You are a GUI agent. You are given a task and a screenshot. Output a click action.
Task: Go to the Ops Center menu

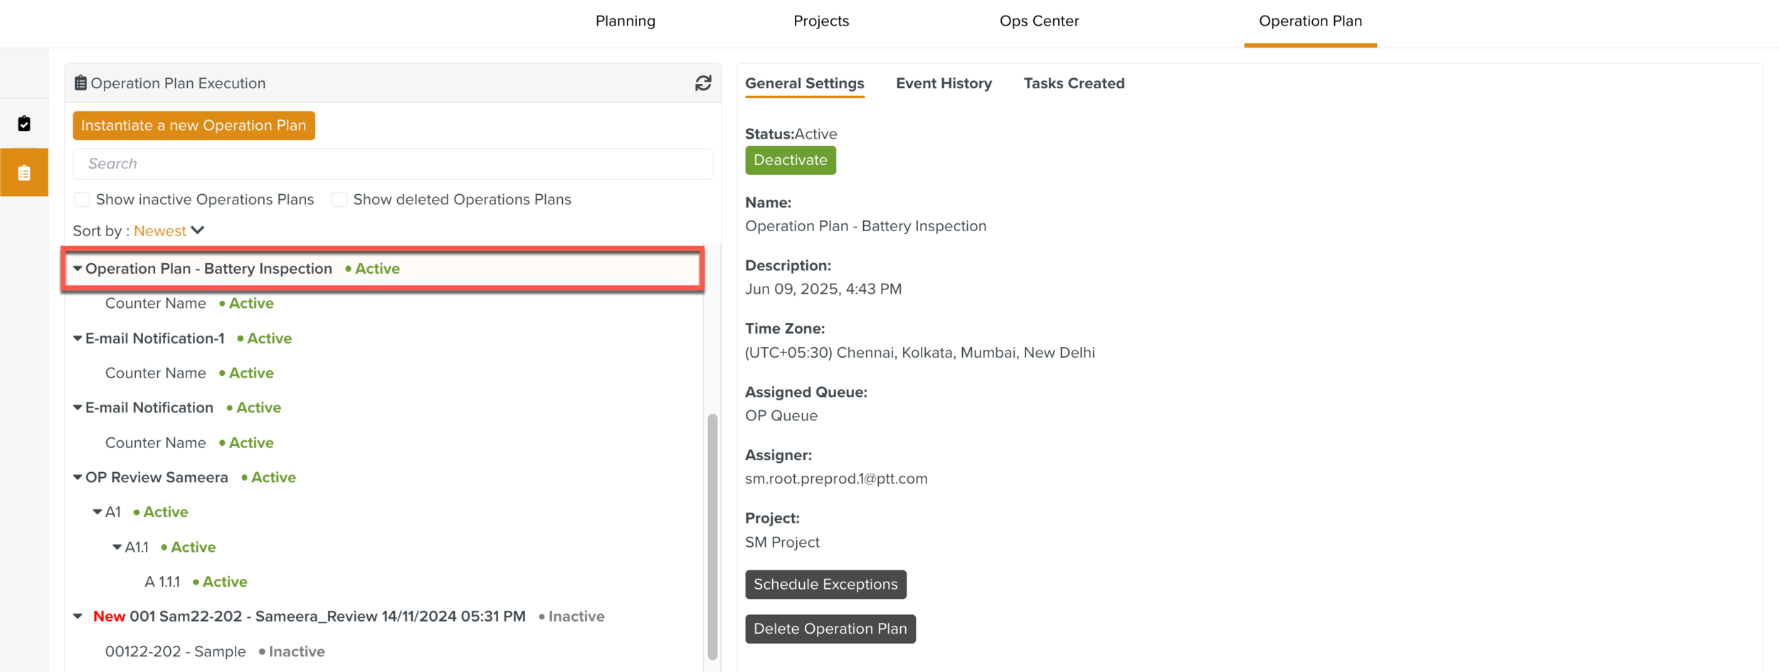pyautogui.click(x=1039, y=21)
